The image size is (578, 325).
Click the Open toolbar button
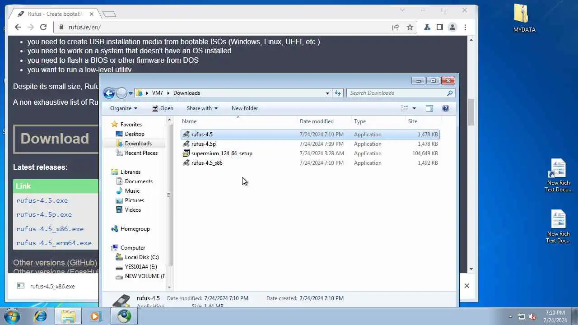point(163,108)
